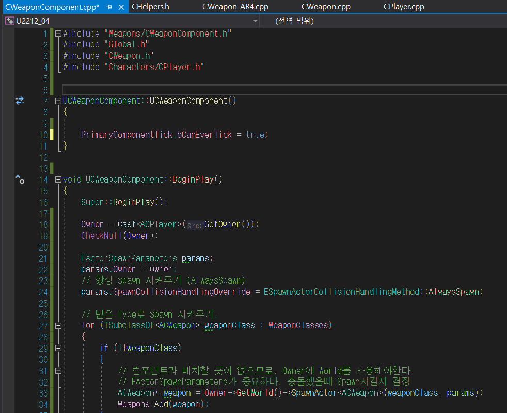507x413 pixels.
Task: Switch to the CWeapon.cpp tab
Action: point(326,7)
